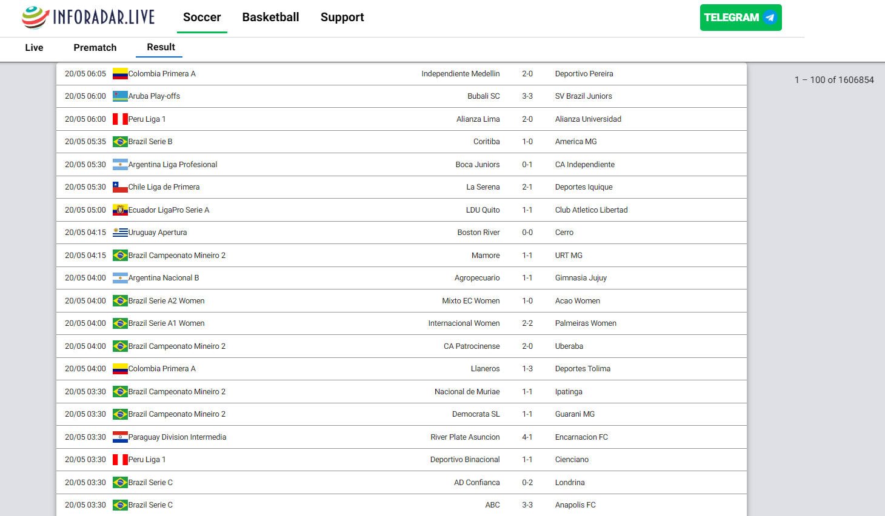Click the Brazil Serie B league name
Image resolution: width=885 pixels, height=516 pixels.
point(150,142)
